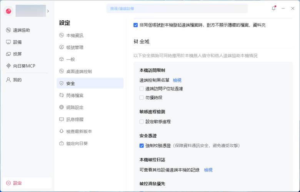Click the 設定 page title
This screenshot has height=192, width=300.
65,23
